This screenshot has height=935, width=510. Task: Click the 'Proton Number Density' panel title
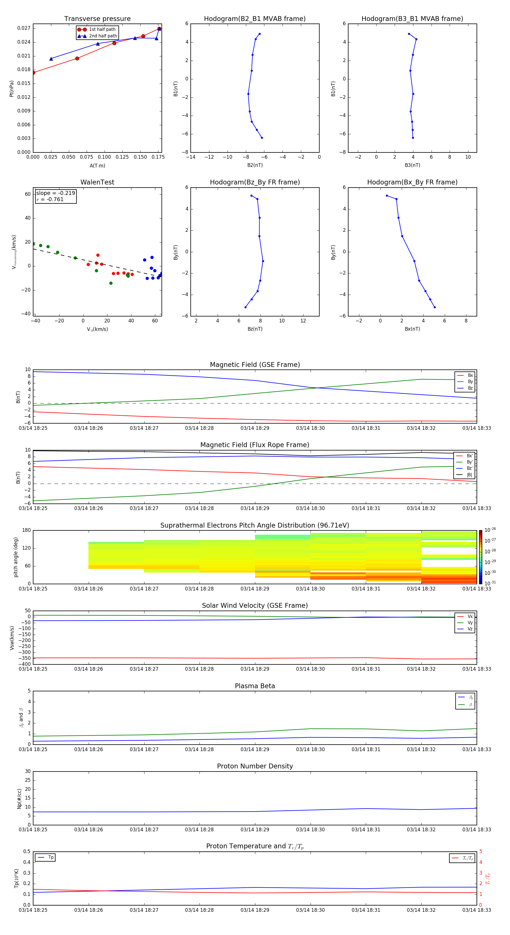pyautogui.click(x=255, y=766)
